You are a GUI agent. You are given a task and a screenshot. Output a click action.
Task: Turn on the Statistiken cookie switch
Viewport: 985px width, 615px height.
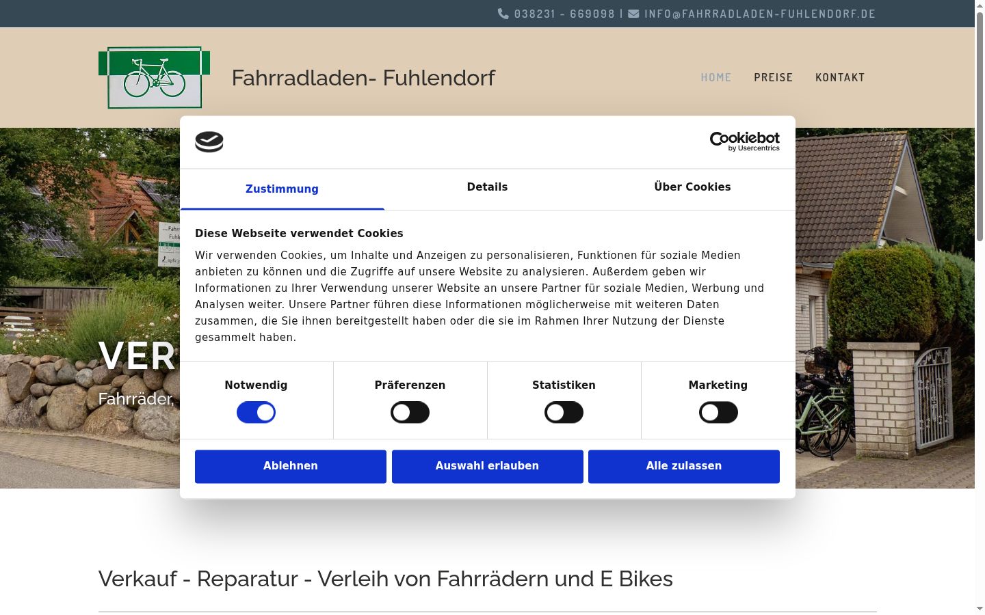564,413
